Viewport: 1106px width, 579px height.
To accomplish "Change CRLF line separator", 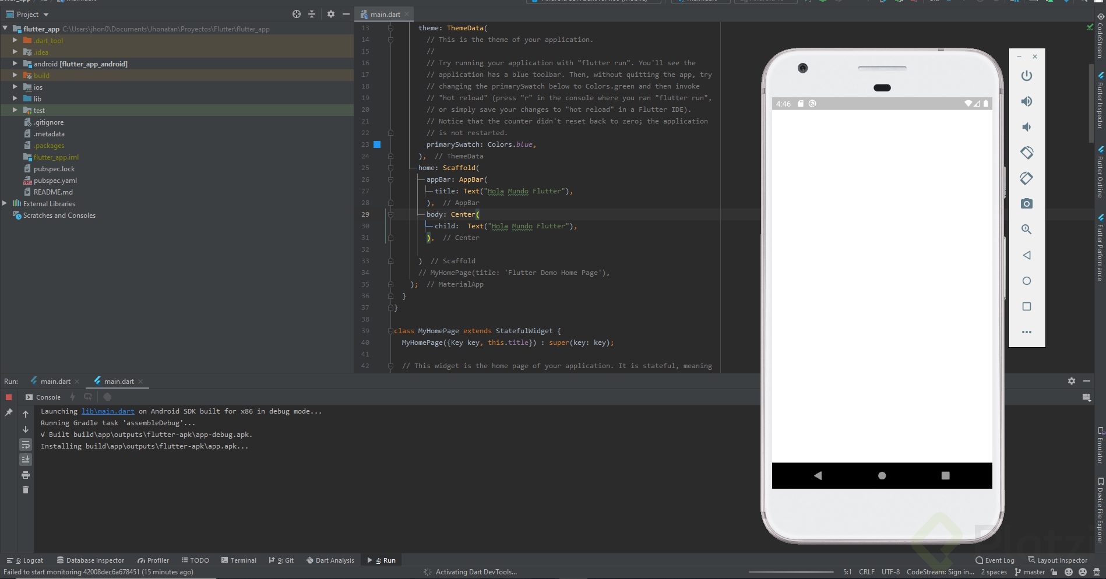I will [x=867, y=572].
